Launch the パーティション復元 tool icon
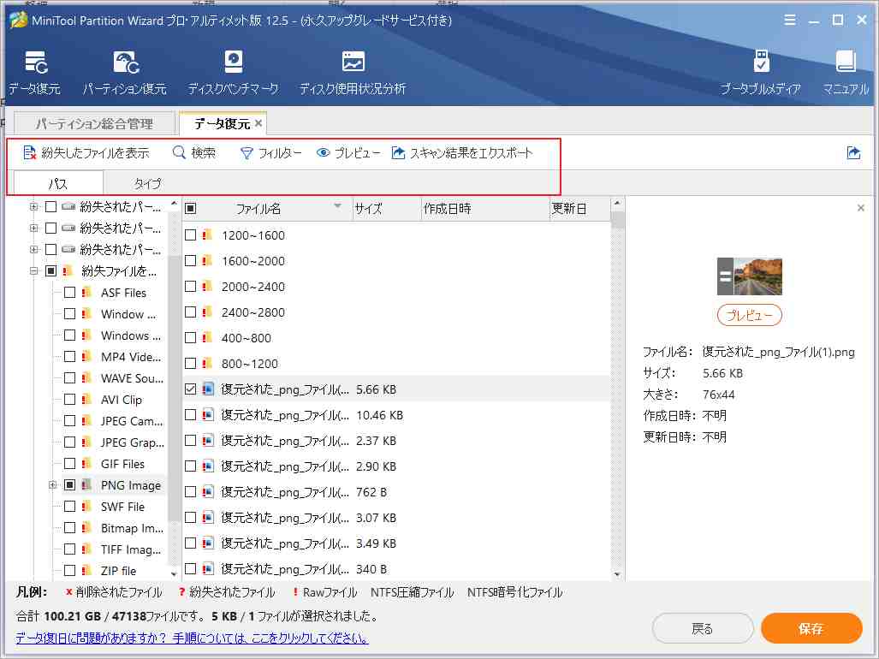The image size is (879, 659). coord(126,62)
